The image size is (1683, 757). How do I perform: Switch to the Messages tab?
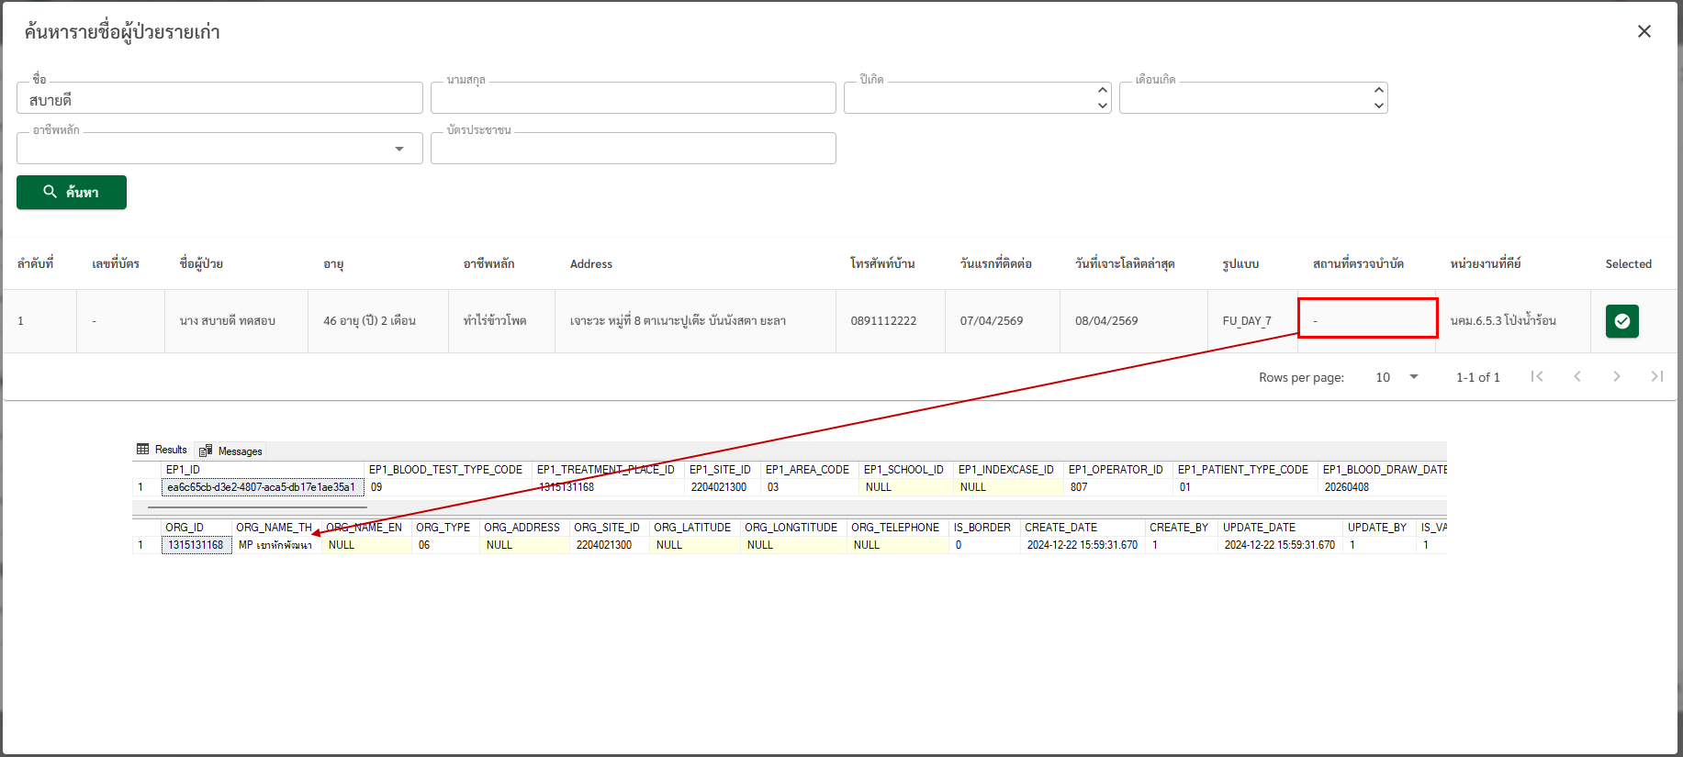(231, 451)
